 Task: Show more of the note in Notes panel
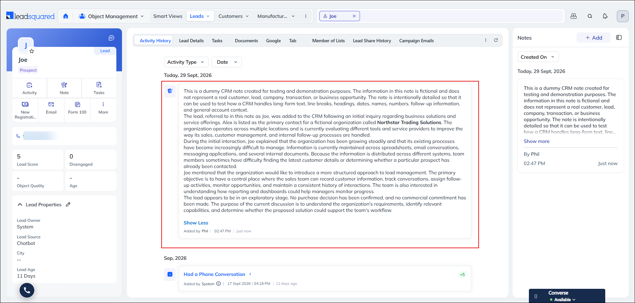tap(536, 141)
